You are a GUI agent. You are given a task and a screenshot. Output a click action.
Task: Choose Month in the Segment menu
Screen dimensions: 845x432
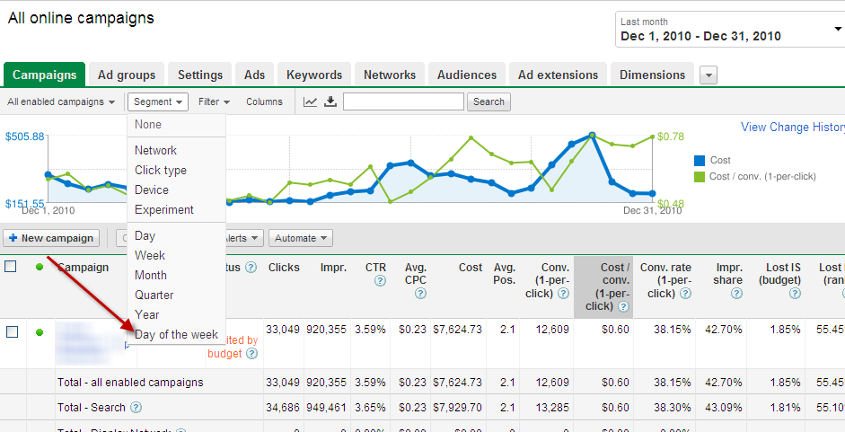point(176,275)
